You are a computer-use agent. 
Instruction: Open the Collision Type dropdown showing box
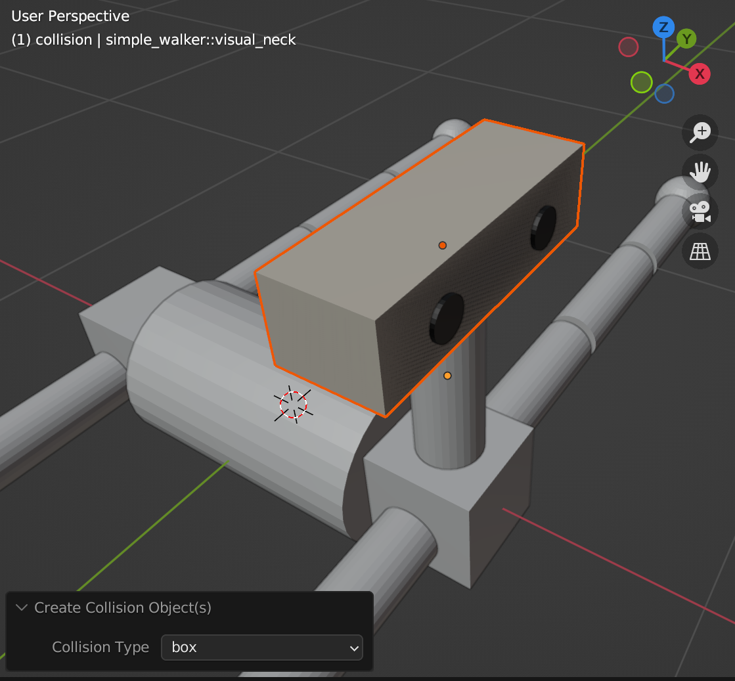pos(261,647)
